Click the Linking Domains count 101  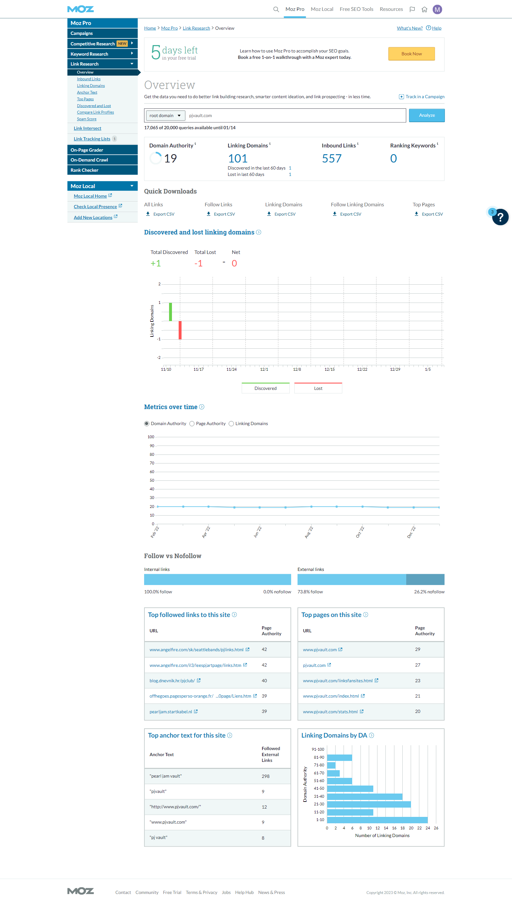[238, 158]
